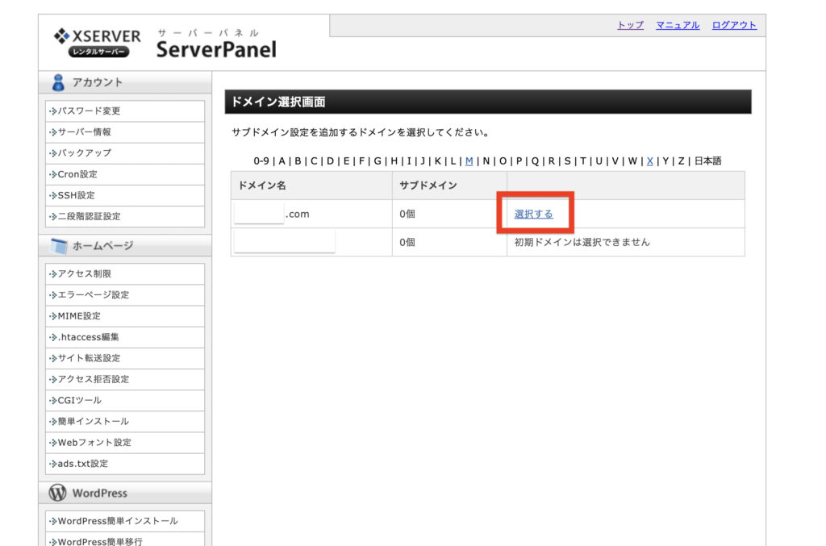
Task: Click the letter S filter entry
Action: pyautogui.click(x=567, y=161)
